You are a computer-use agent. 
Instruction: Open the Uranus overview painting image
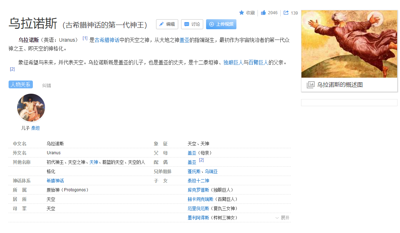pos(349,44)
